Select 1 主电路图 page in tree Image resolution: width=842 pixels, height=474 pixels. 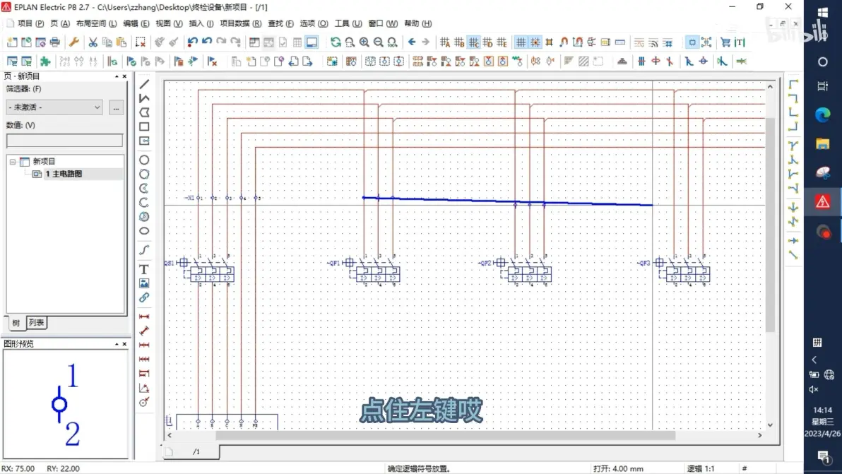tap(64, 174)
